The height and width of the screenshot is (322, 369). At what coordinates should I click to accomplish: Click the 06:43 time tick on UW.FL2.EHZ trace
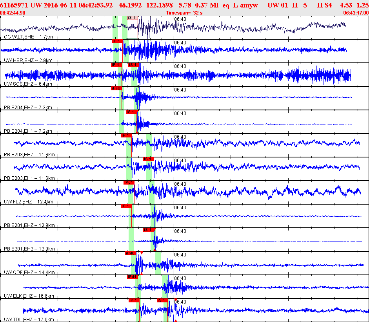(x=180, y=184)
